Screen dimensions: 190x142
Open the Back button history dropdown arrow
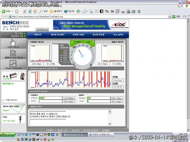click(12, 11)
